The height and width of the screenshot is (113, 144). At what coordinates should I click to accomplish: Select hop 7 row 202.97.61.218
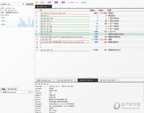(89, 29)
